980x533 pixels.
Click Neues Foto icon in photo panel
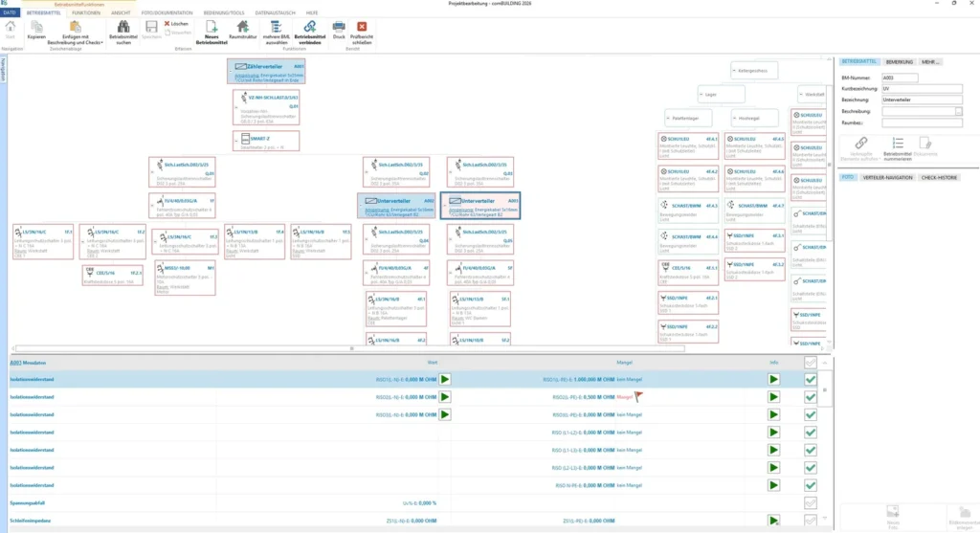[893, 512]
